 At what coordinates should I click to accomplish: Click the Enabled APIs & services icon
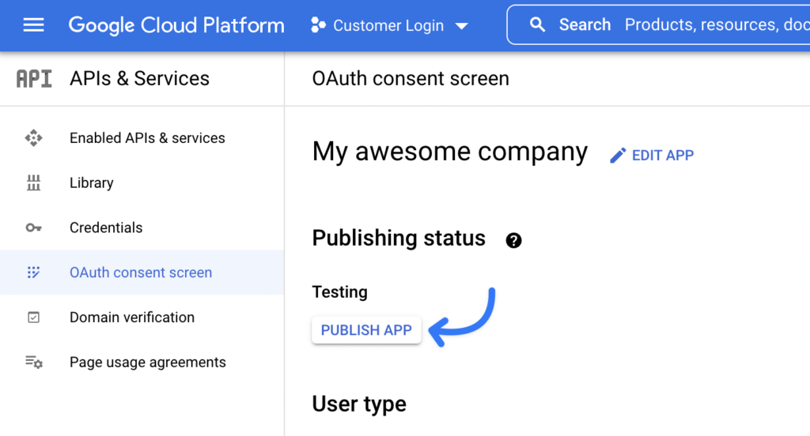point(33,137)
